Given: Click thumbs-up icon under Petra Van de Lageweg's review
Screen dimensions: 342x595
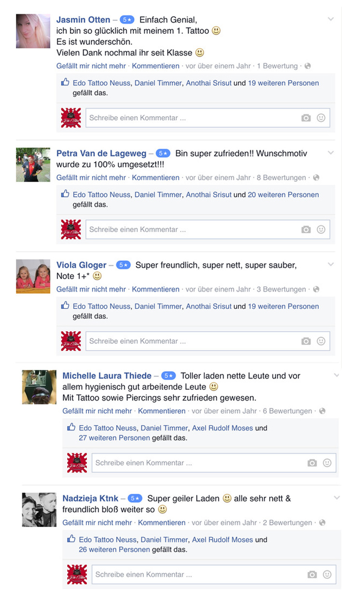Looking at the screenshot, I should tap(65, 194).
